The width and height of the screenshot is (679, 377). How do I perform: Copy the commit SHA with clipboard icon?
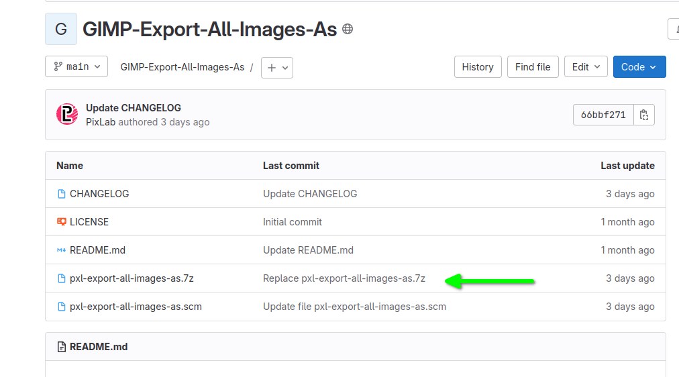[644, 115]
